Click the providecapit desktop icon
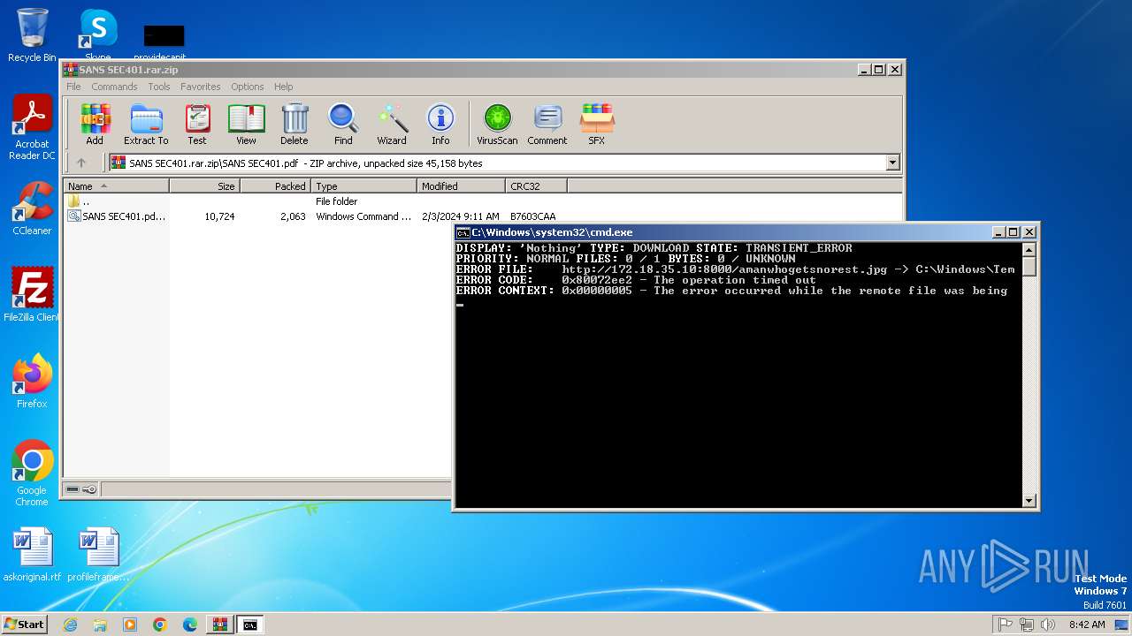 coord(164,42)
